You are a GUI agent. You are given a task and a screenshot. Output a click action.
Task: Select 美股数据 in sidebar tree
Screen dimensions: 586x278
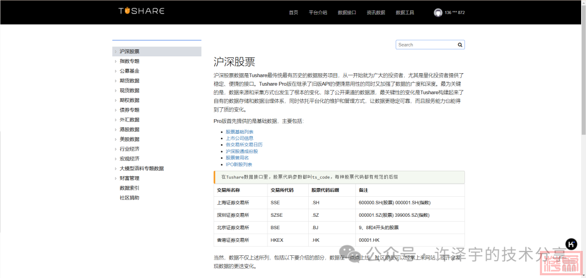click(129, 139)
